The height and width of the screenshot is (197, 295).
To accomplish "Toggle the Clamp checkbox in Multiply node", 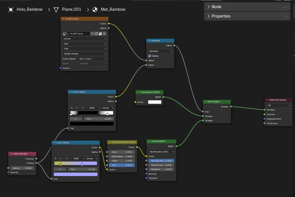I will coord(149,56).
